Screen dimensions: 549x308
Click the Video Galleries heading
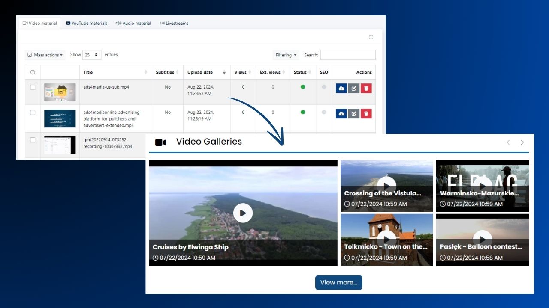coord(209,142)
